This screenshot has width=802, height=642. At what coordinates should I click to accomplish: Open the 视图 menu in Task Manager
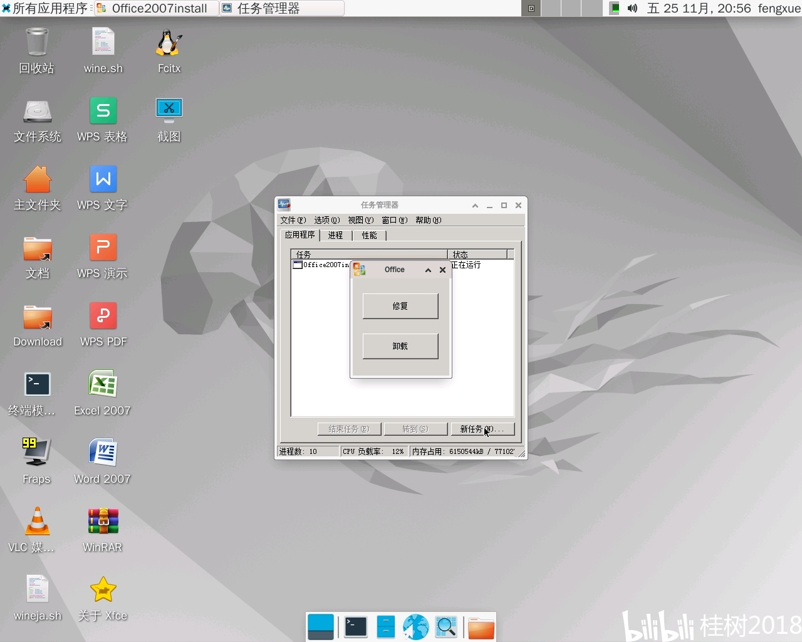pyautogui.click(x=361, y=220)
